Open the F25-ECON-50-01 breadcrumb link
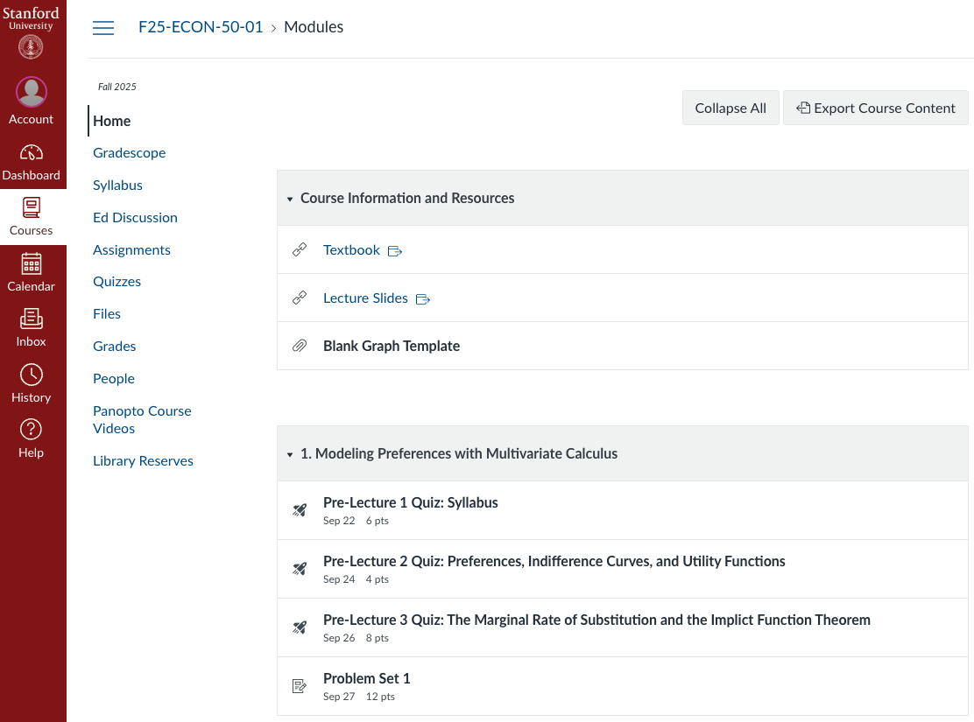 coord(201,27)
